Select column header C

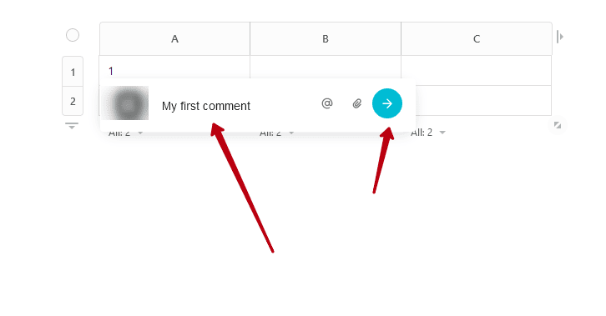tap(477, 38)
